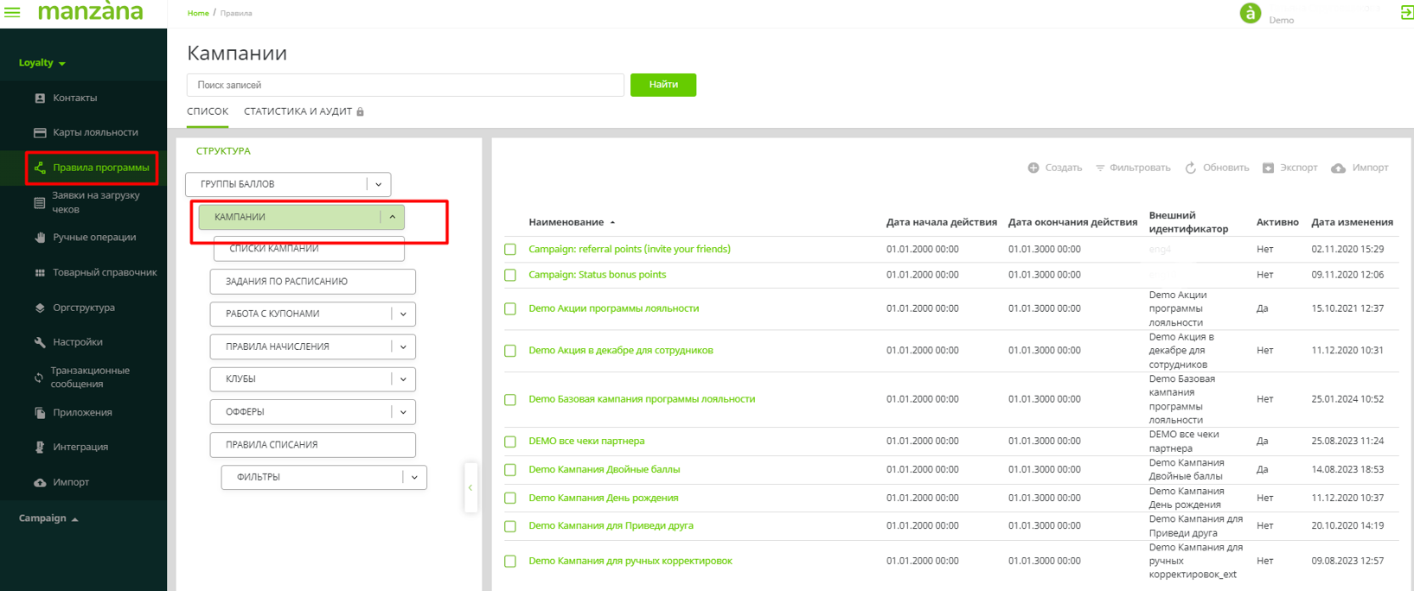Click the Demo user avatar icon

pyautogui.click(x=1250, y=13)
